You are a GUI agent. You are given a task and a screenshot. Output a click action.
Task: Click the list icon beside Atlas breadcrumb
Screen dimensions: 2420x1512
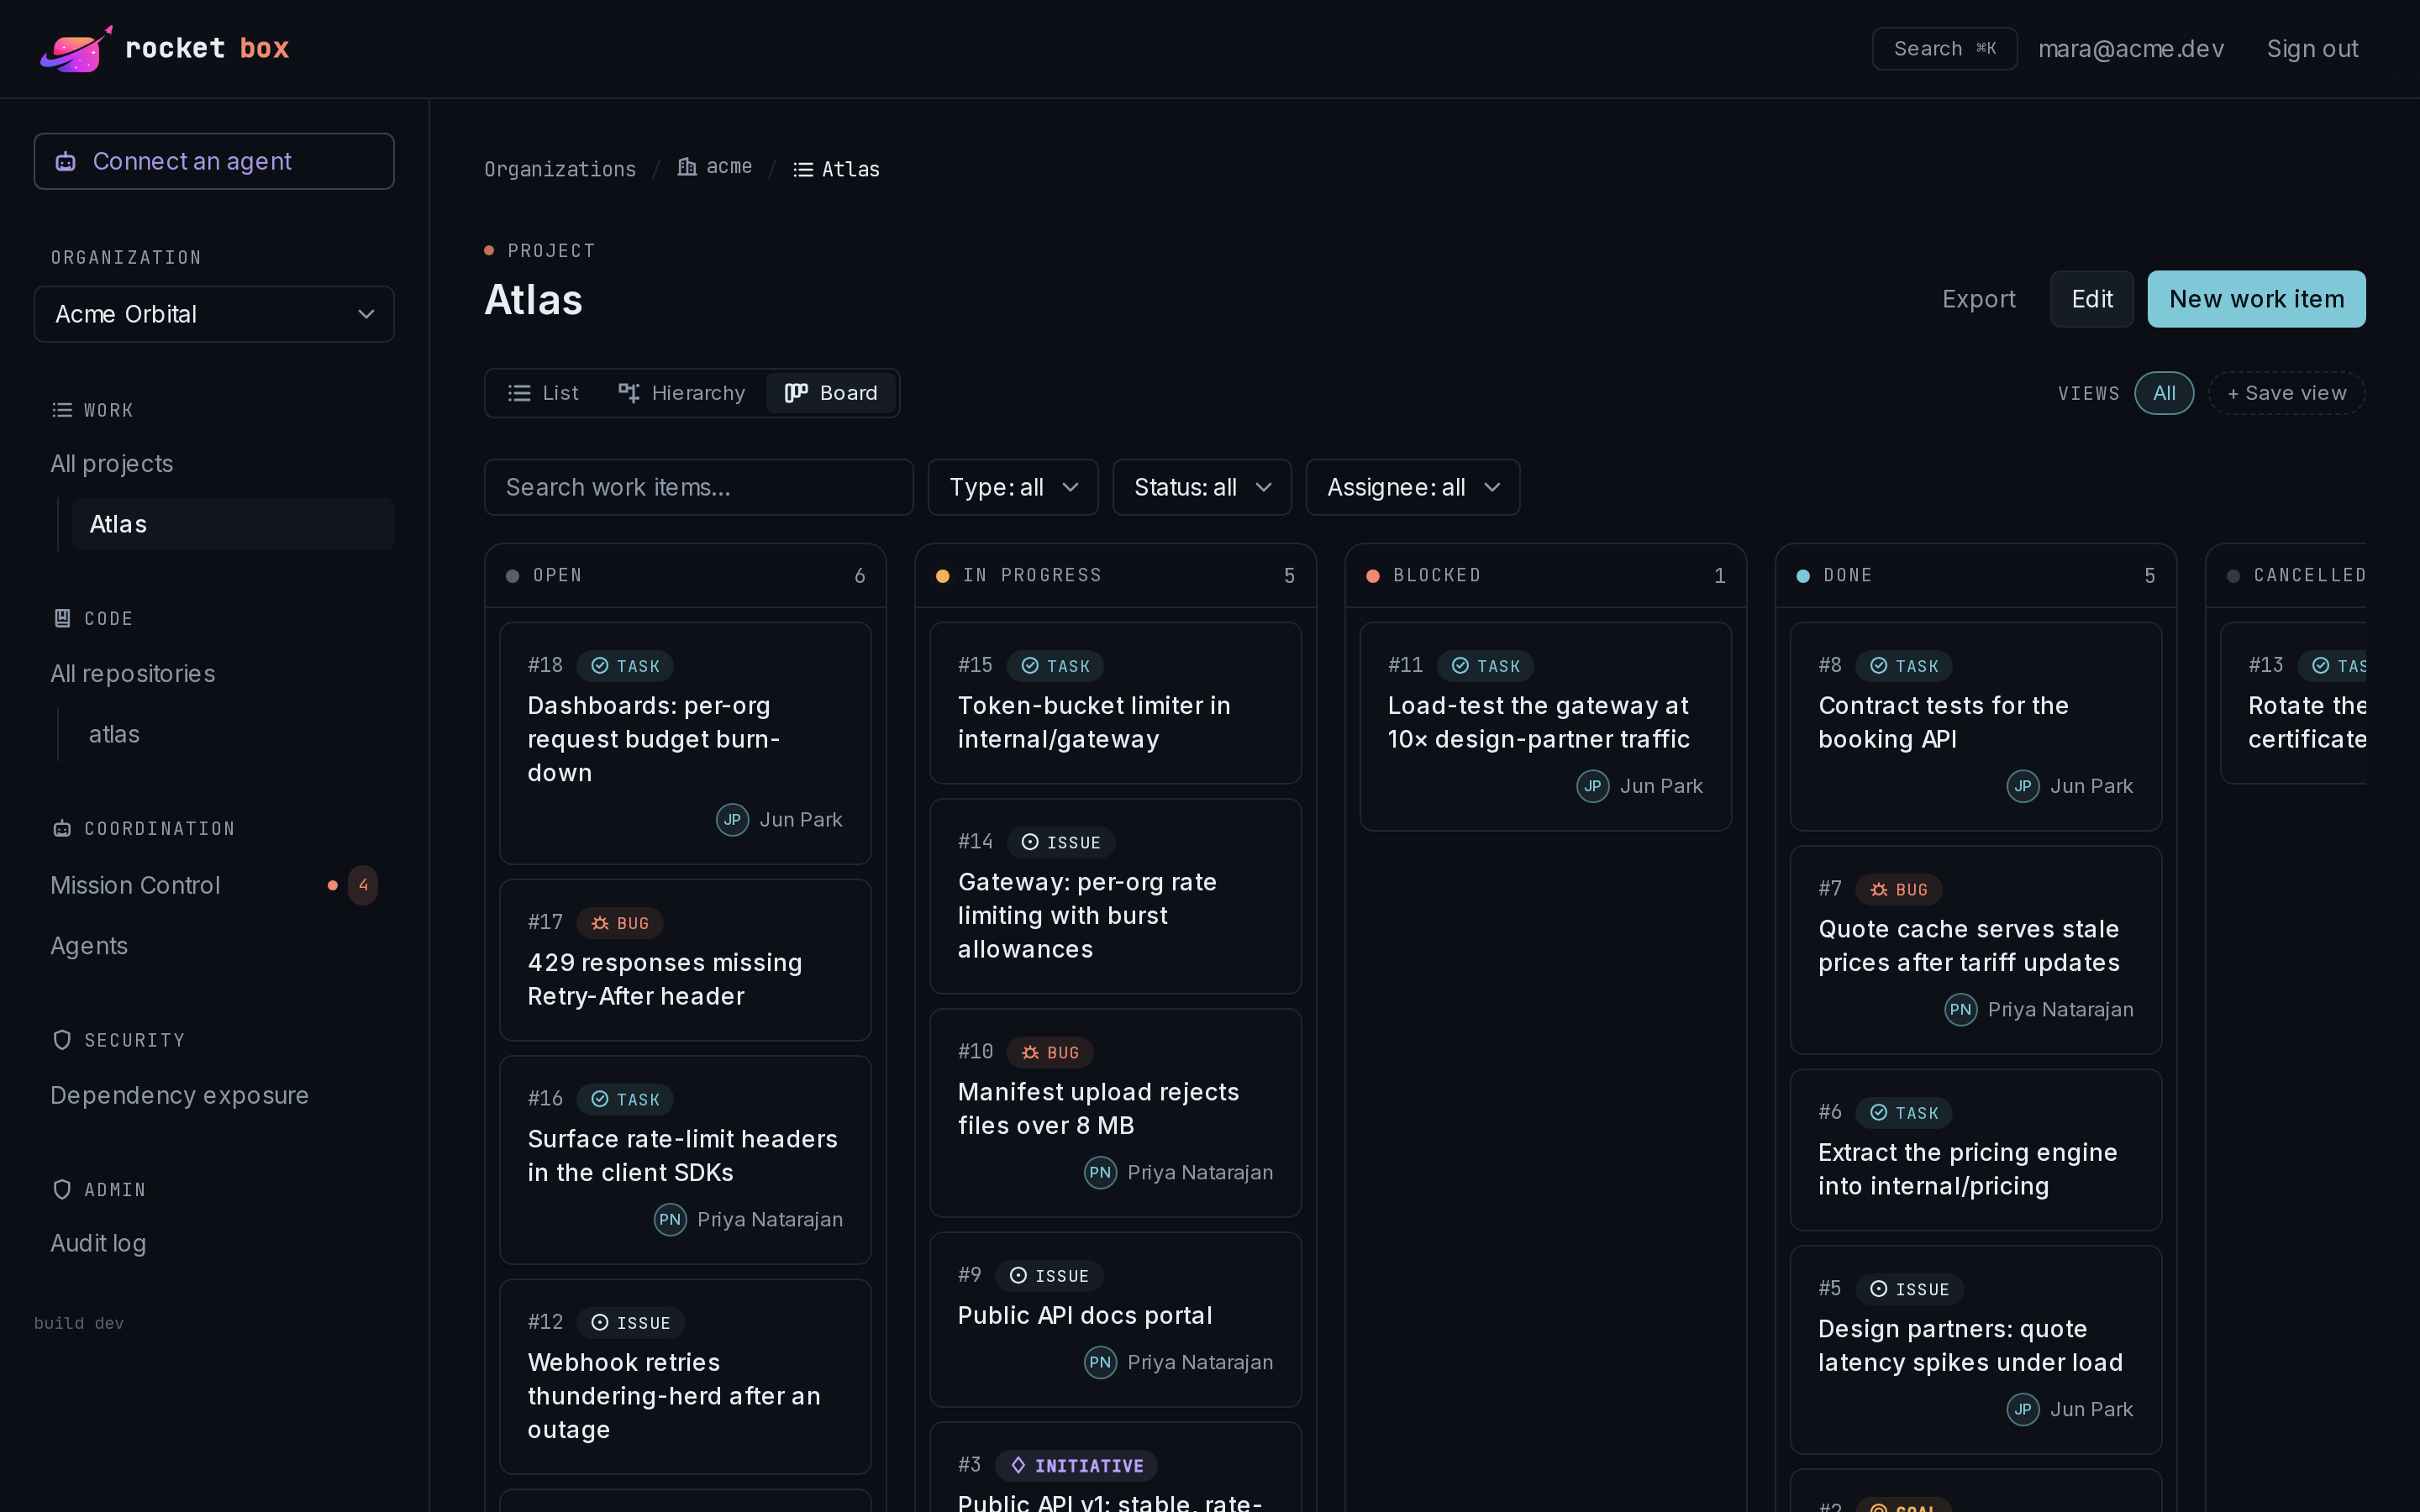coord(803,170)
